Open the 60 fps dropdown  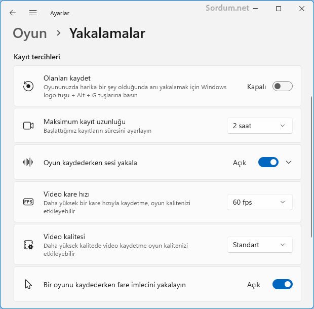pyautogui.click(x=259, y=202)
